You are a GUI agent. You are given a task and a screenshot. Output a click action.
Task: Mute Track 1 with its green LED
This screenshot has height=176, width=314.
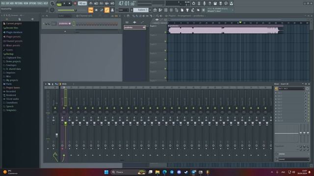(165, 32)
